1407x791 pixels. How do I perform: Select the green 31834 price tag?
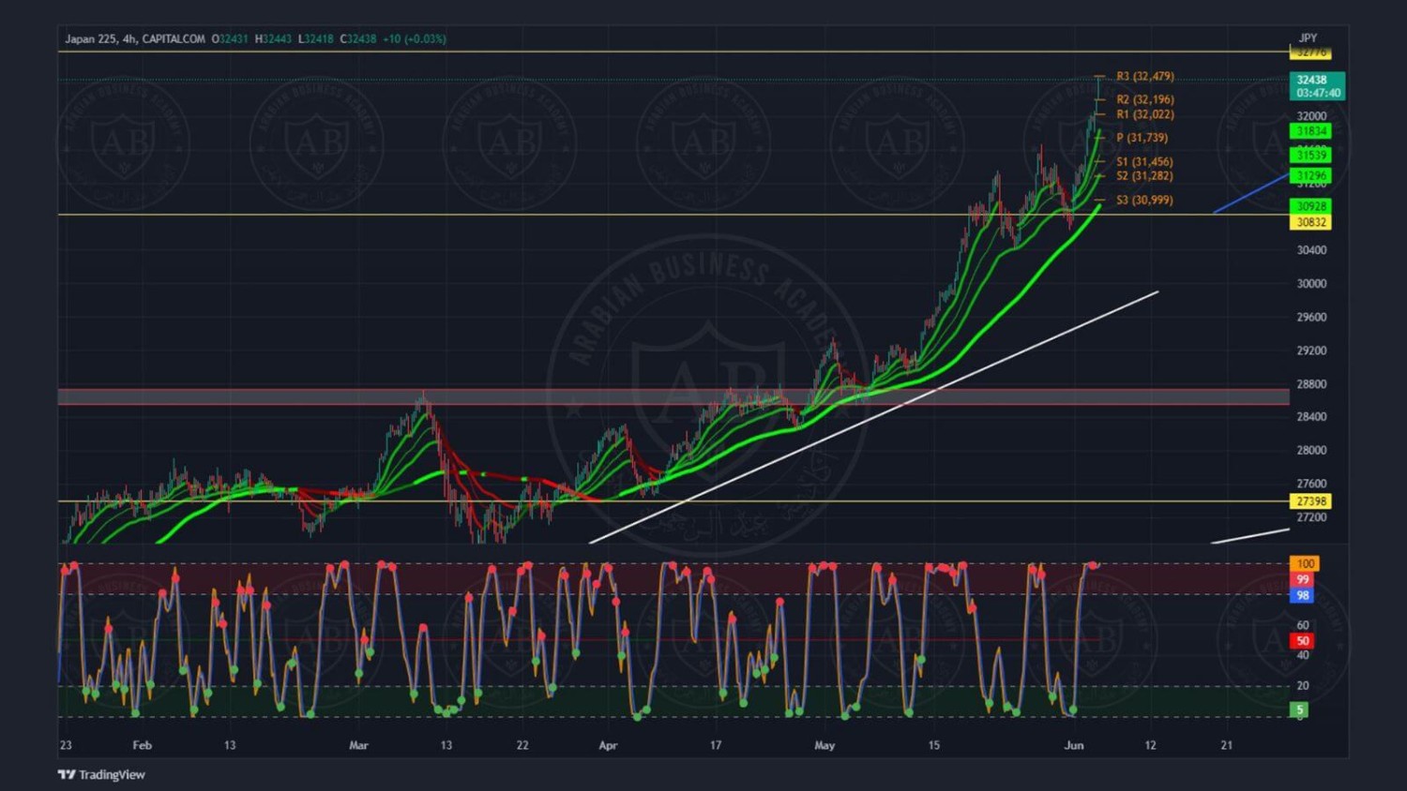coord(1310,131)
